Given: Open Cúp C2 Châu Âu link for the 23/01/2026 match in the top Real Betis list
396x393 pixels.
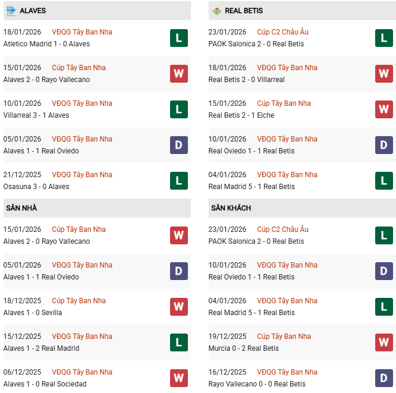Looking at the screenshot, I should [282, 32].
